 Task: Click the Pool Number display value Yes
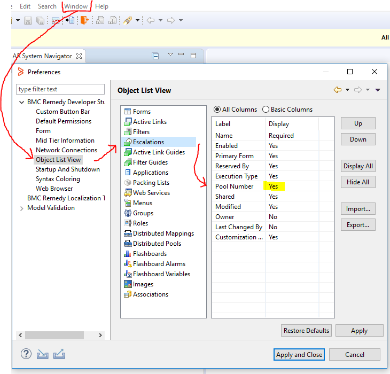(x=274, y=186)
